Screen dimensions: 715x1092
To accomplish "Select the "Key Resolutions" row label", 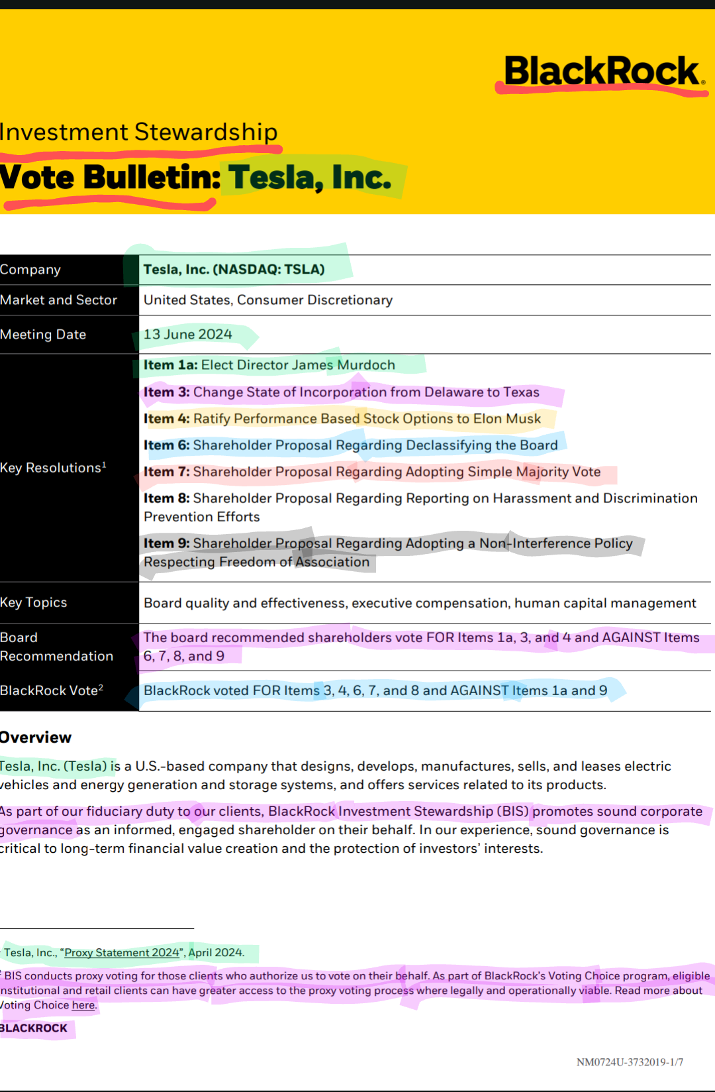I will tap(53, 468).
